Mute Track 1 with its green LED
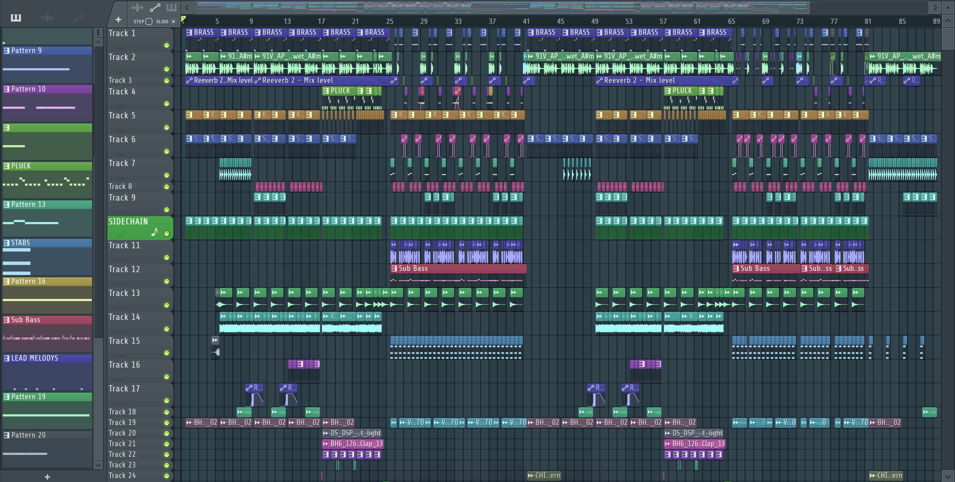The width and height of the screenshot is (955, 482). click(167, 45)
